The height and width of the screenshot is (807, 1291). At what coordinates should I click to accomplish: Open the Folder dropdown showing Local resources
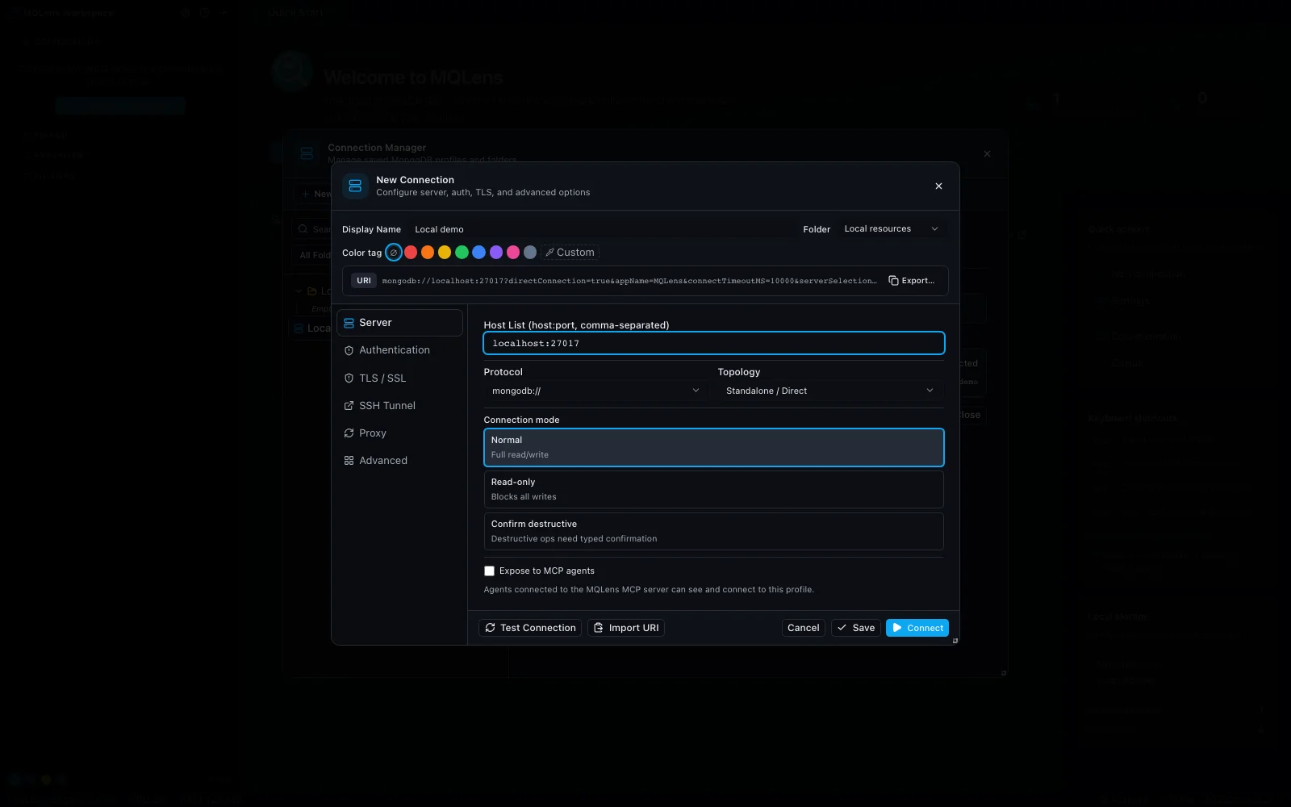coord(892,229)
